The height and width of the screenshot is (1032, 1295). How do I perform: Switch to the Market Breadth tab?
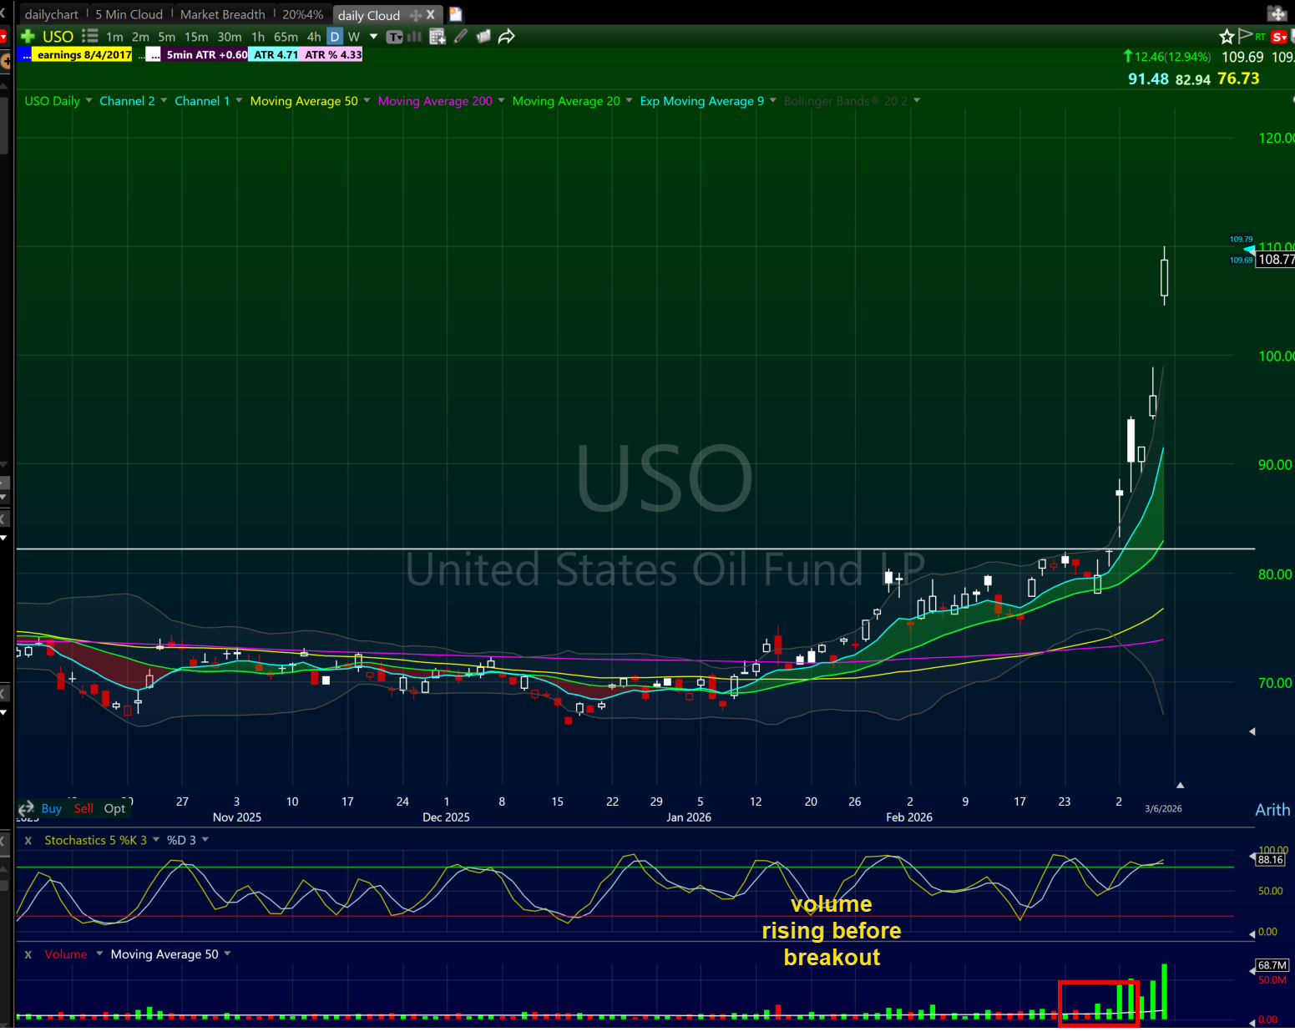click(x=222, y=14)
